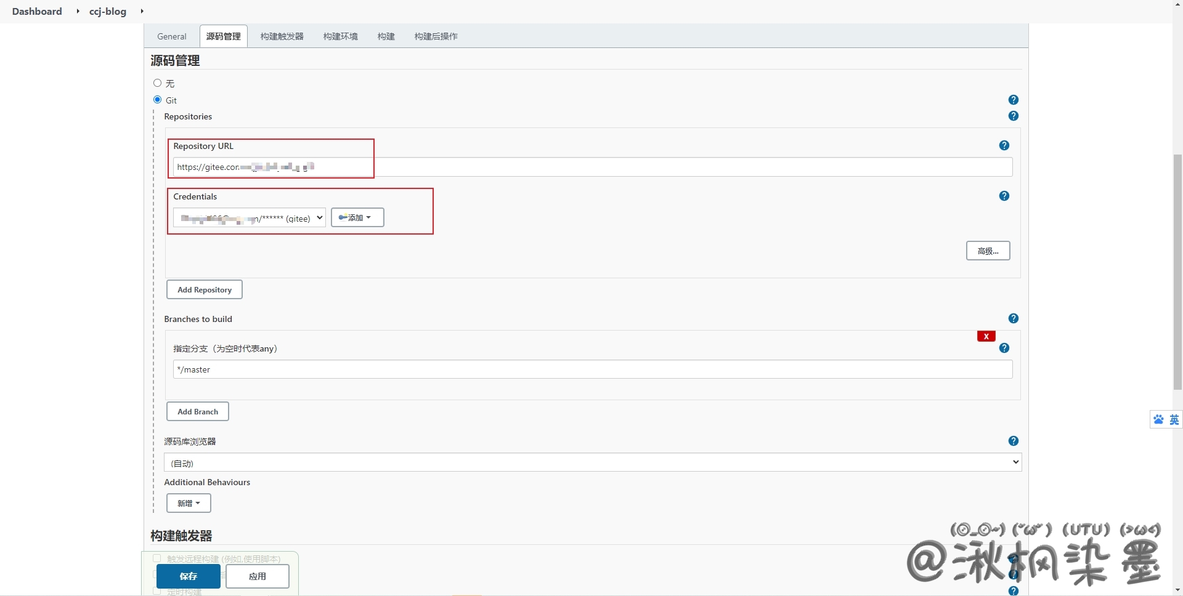
Task: Open help for branch specifier field
Action: coord(1004,348)
